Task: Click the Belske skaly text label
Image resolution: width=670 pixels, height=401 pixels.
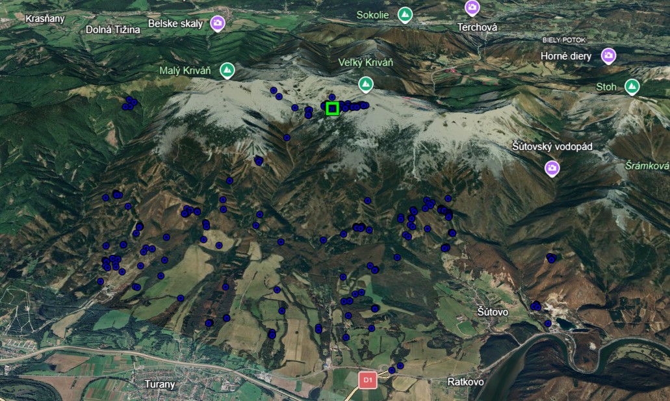Action: pos(175,23)
